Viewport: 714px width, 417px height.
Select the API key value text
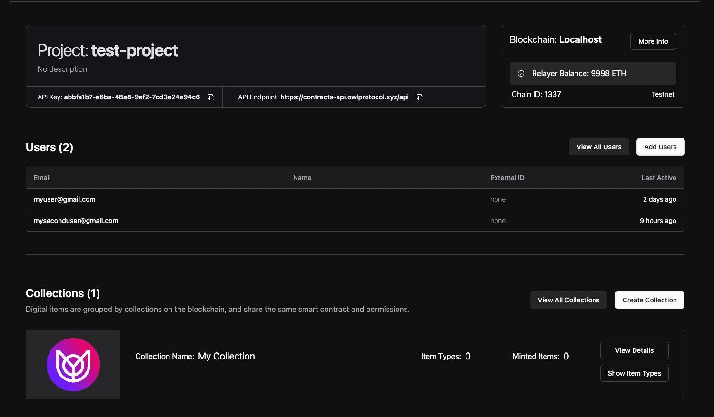pyautogui.click(x=132, y=97)
